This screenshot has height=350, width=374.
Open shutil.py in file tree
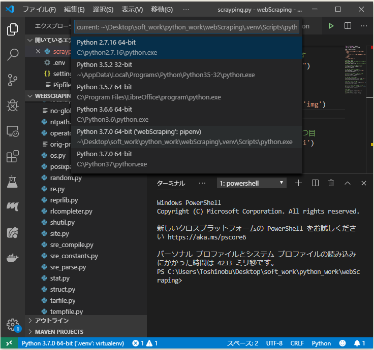coord(63,222)
